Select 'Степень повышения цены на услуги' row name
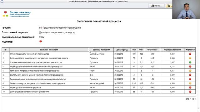The image size is (200, 112). tap(36, 62)
